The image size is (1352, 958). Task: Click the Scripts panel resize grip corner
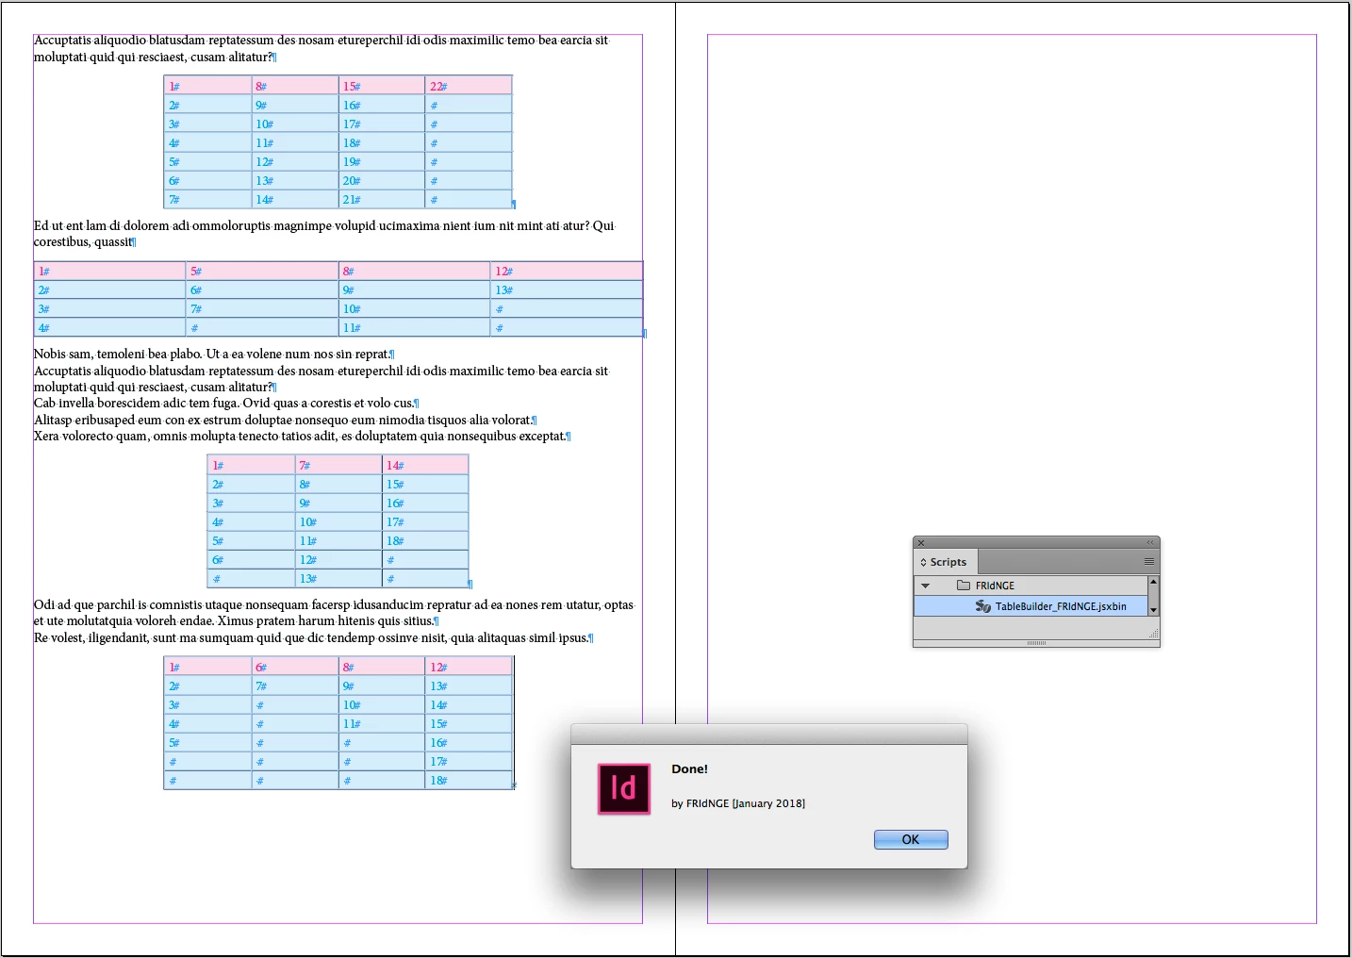1154,635
